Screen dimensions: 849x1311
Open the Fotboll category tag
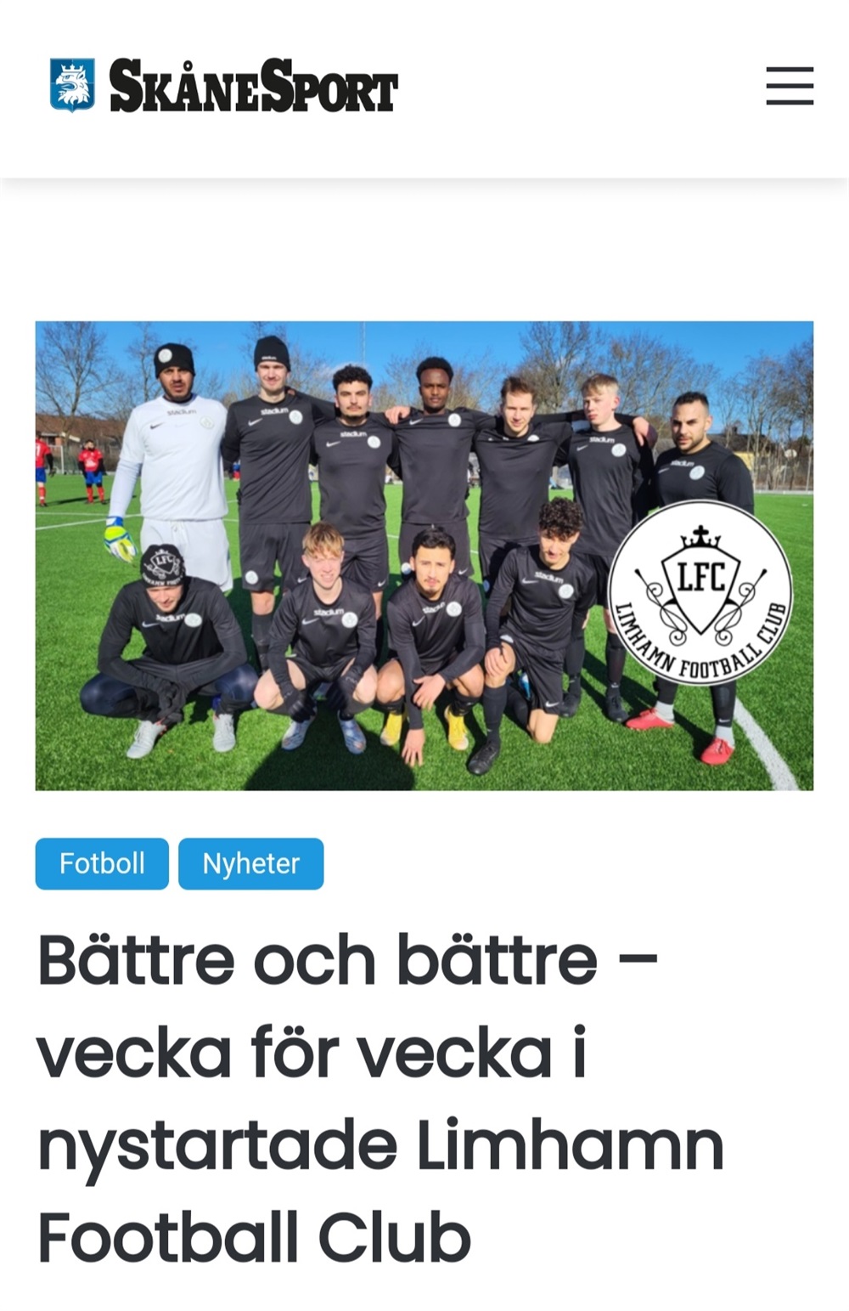pyautogui.click(x=102, y=863)
